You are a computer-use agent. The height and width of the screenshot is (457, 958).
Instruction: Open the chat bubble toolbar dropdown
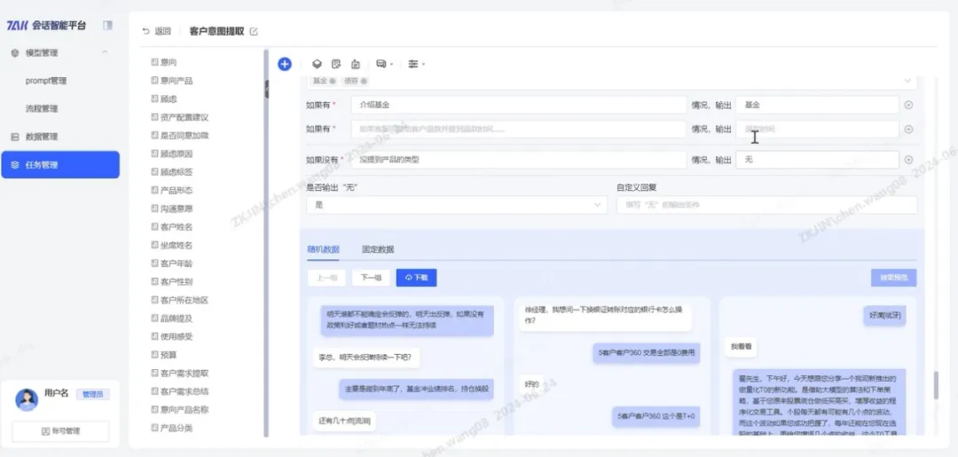pyautogui.click(x=384, y=64)
